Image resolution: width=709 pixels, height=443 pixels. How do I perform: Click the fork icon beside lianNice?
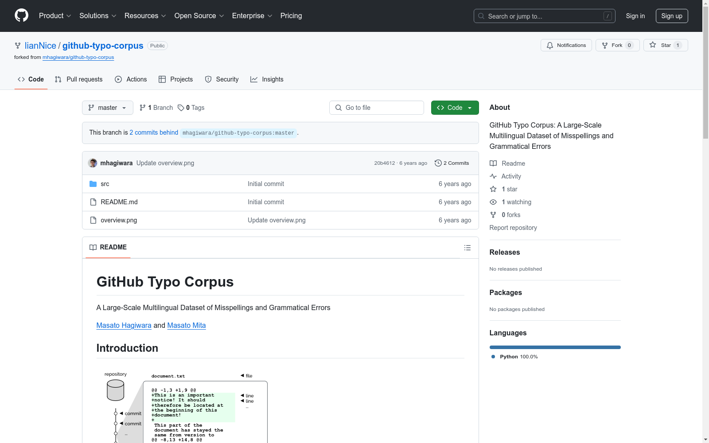click(x=18, y=46)
